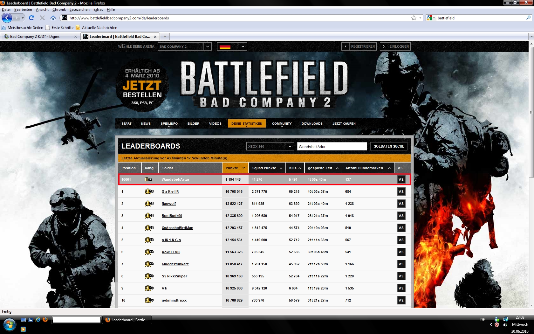Open soldier link Naowolf
The image size is (534, 334).
coord(169,204)
